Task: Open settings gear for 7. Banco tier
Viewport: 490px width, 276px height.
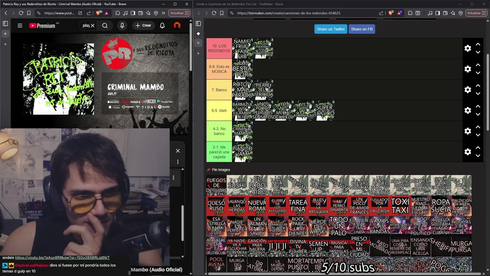Action: (467, 90)
